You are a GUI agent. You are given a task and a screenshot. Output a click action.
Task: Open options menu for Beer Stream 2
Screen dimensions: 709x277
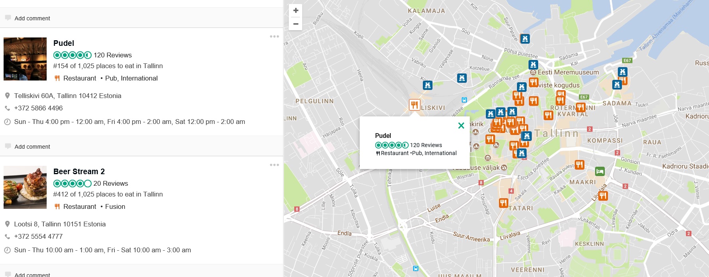[274, 165]
